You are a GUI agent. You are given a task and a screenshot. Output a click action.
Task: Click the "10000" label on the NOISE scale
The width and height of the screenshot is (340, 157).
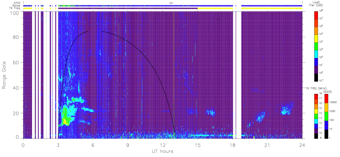coord(333,103)
